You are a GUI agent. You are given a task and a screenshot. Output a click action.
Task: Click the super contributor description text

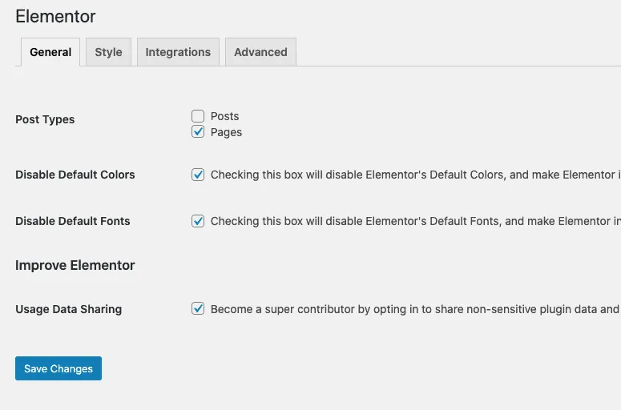pos(415,309)
